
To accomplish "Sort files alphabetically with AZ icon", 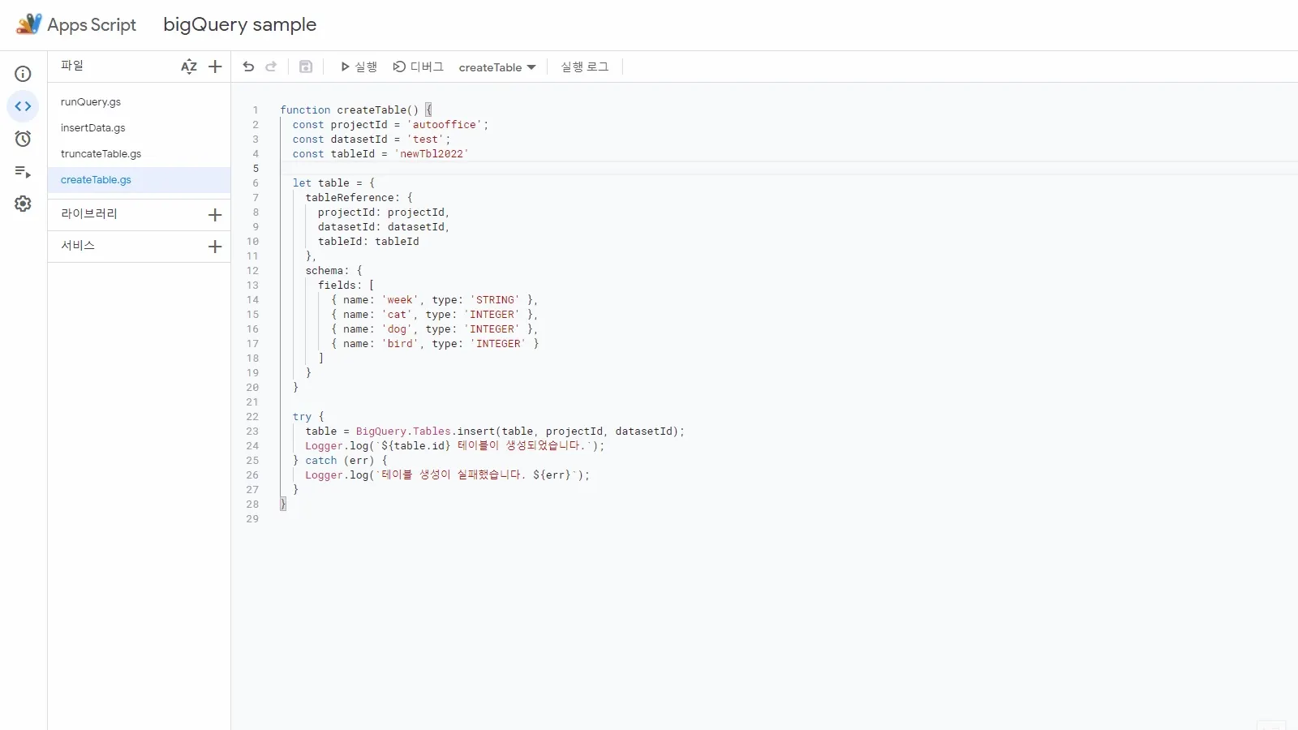I will click(189, 67).
